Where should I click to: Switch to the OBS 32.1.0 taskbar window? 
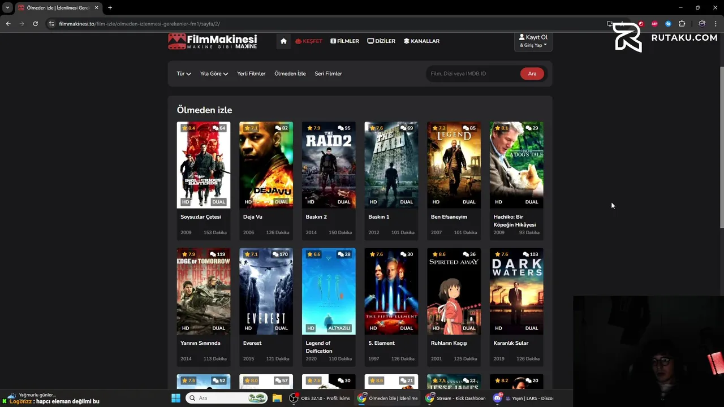[318, 398]
